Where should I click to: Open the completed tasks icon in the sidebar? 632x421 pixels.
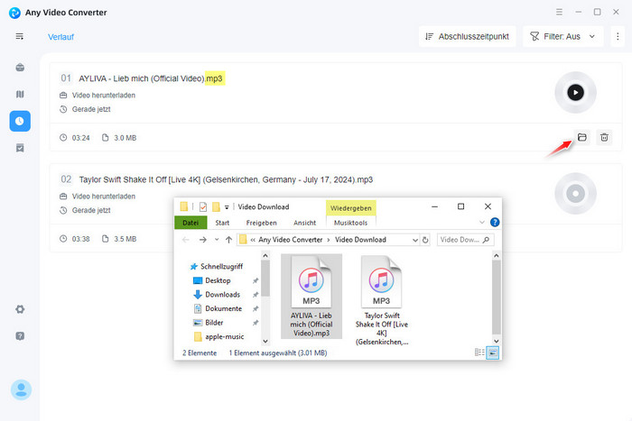tap(20, 148)
